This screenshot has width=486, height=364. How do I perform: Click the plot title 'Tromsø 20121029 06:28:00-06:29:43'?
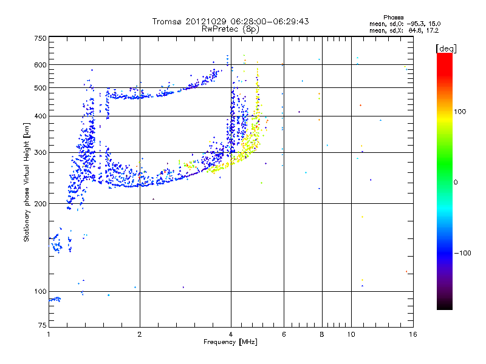230,21
